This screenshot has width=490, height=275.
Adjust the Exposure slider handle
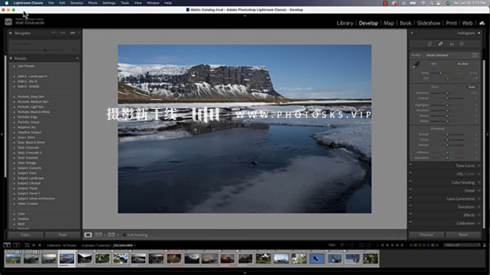[447, 93]
